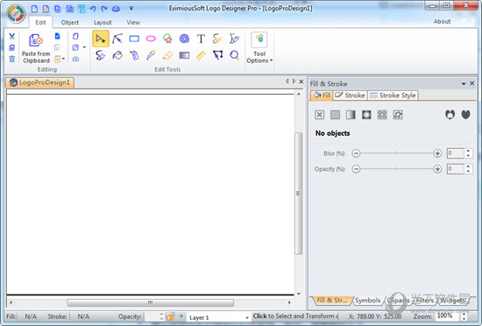Select the freehand Pencil tool

pos(217,39)
